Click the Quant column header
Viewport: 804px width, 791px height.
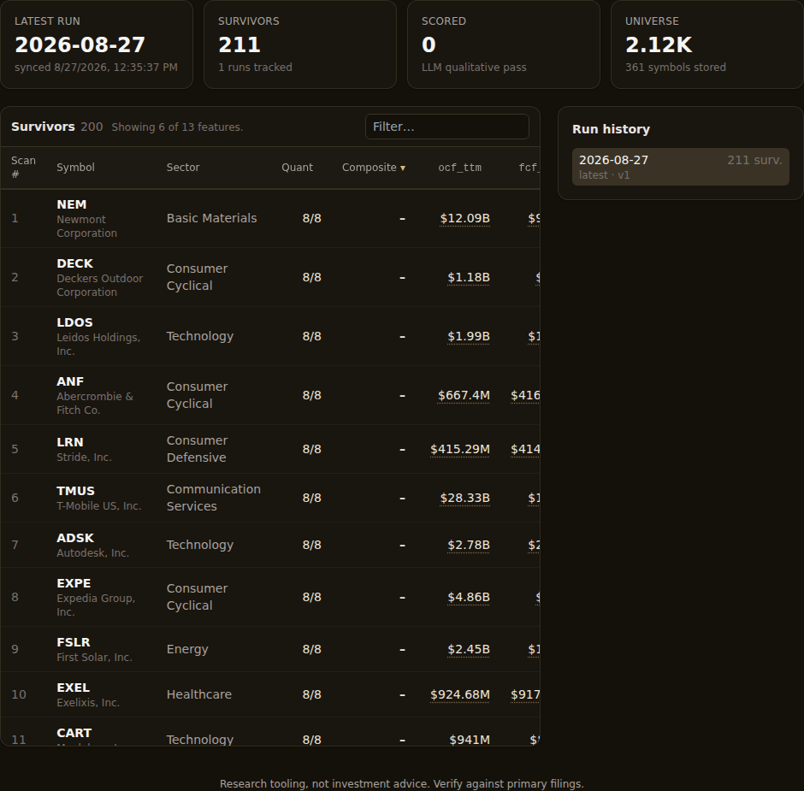click(x=297, y=168)
